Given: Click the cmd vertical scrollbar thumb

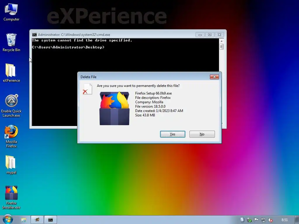Looking at the screenshot, I should click(x=221, y=47).
